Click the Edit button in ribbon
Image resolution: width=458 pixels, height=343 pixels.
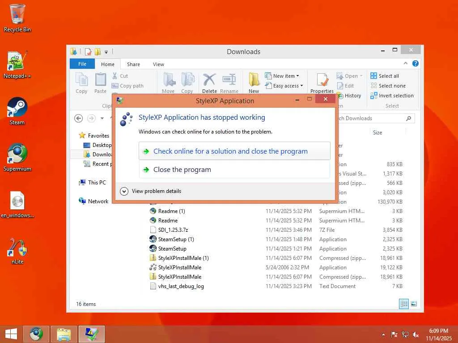tap(346, 86)
